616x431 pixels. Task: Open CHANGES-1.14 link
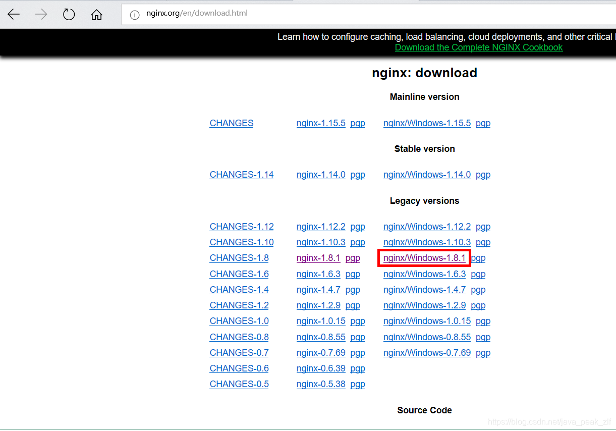click(242, 175)
